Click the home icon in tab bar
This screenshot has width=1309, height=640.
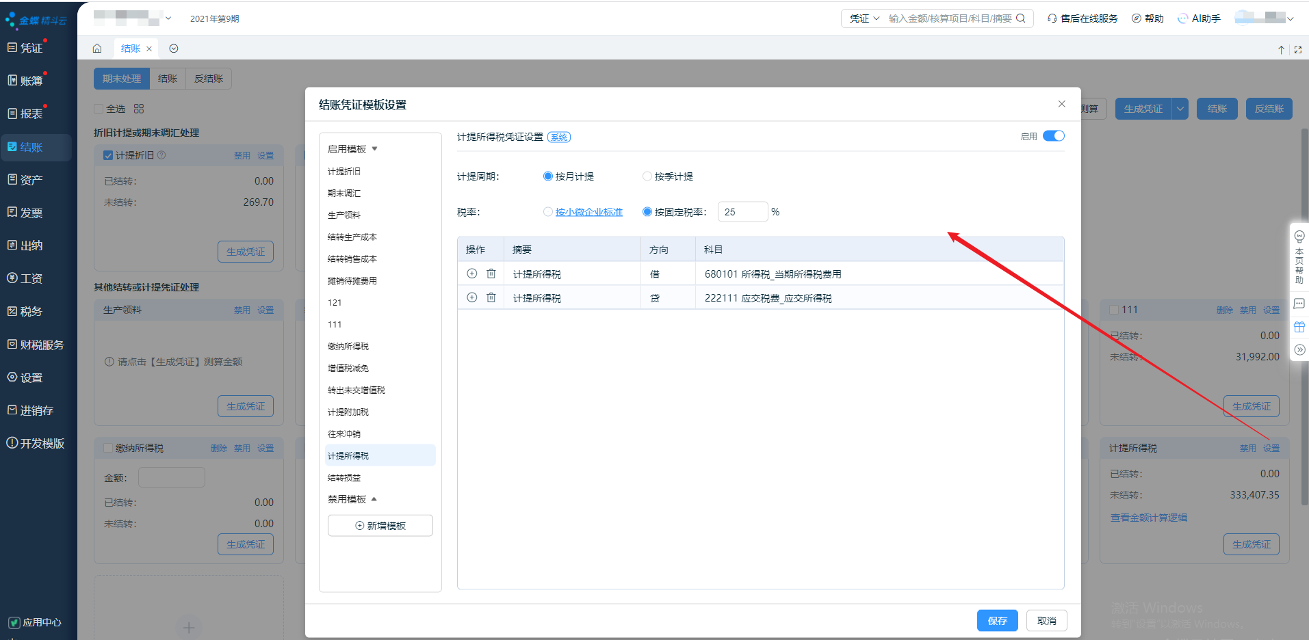(97, 49)
